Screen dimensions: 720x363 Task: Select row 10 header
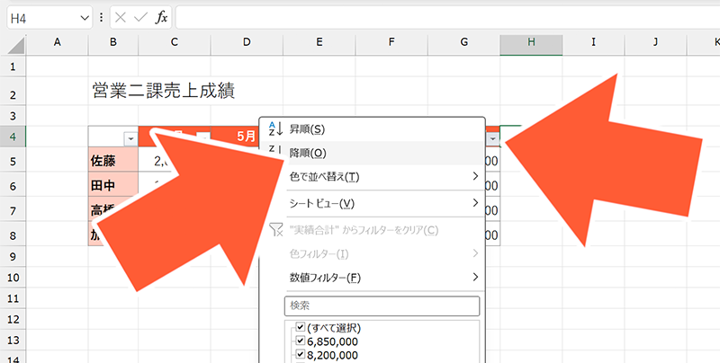pyautogui.click(x=13, y=278)
